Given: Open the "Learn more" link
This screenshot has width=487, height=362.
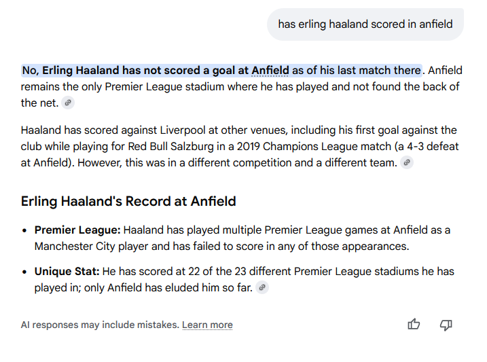Looking at the screenshot, I should (x=207, y=325).
